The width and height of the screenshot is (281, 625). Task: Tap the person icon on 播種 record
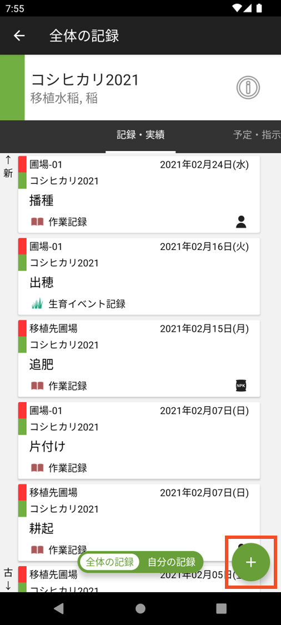point(241,222)
